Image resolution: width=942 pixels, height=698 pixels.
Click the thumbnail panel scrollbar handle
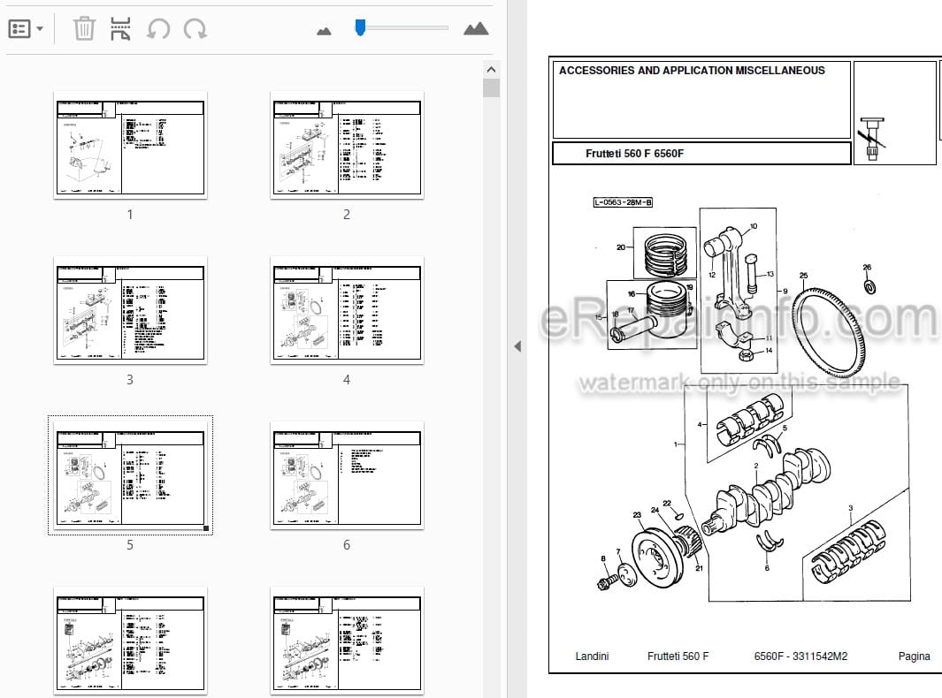pyautogui.click(x=492, y=88)
